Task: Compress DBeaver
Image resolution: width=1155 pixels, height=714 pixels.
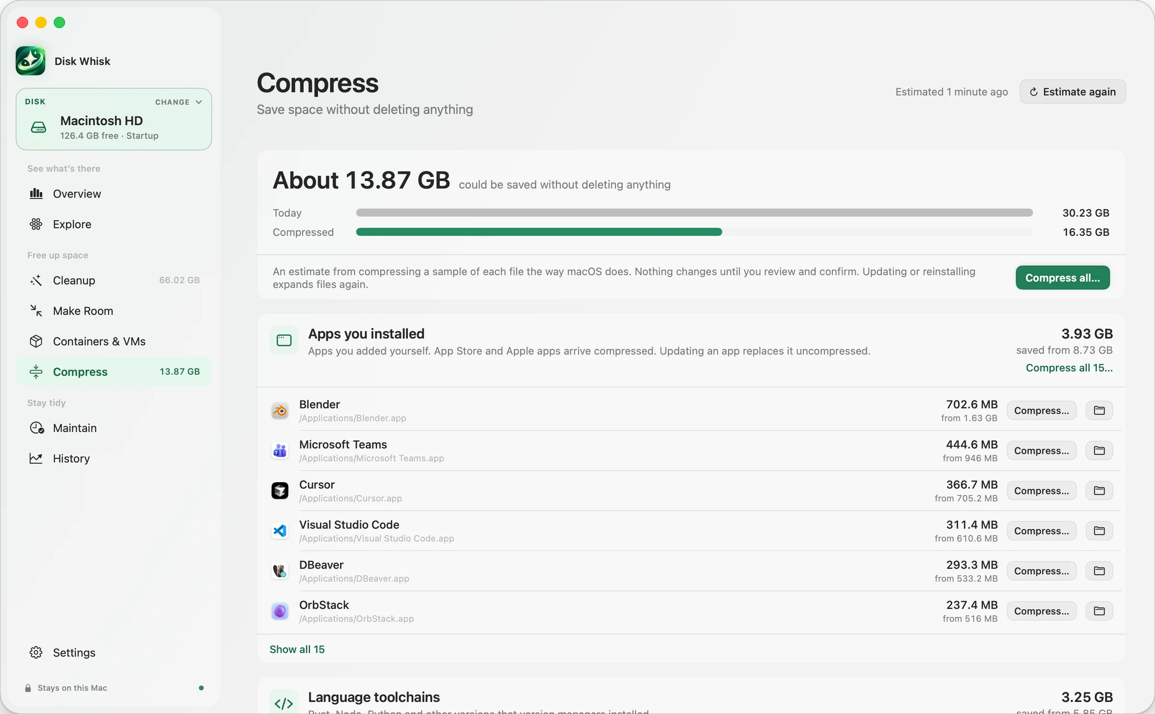Action: click(x=1041, y=571)
